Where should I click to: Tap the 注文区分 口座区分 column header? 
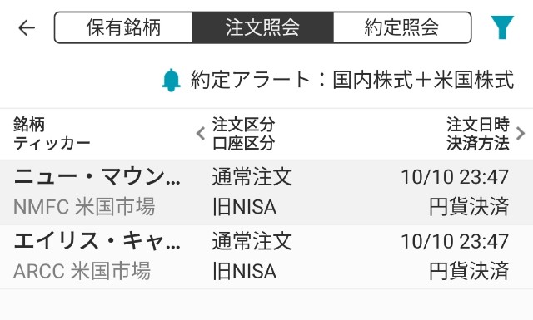tap(243, 134)
